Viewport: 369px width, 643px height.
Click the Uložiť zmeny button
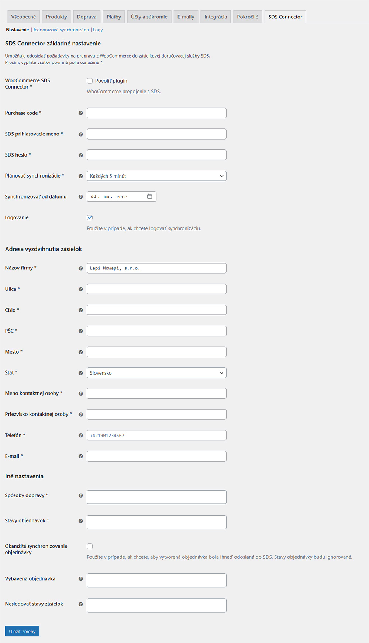pos(22,631)
